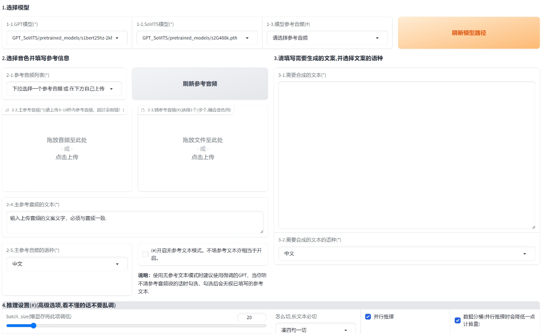Uncheck the 数据分桶 checkbox
Image resolution: width=544 pixels, height=334 pixels.
point(457,320)
